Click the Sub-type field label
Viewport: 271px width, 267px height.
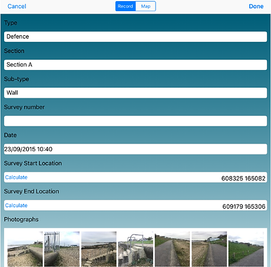coord(16,79)
